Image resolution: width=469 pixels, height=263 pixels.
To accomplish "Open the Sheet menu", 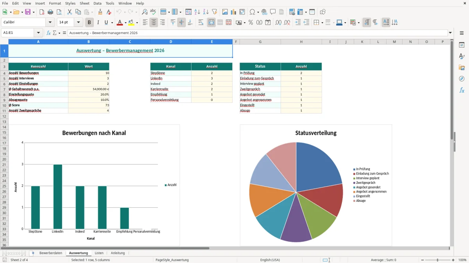I will point(84,3).
